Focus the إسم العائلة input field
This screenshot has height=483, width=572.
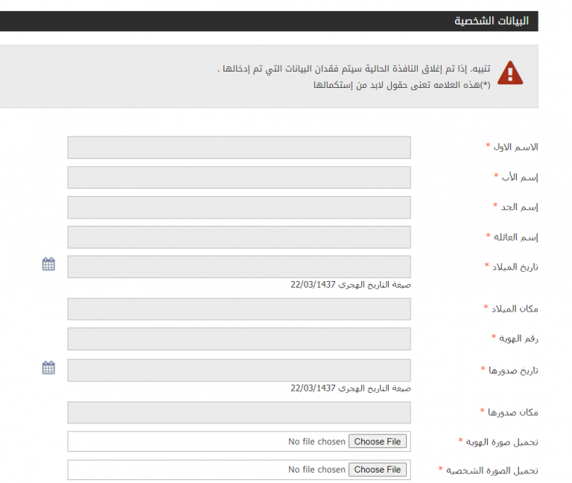[239, 237]
